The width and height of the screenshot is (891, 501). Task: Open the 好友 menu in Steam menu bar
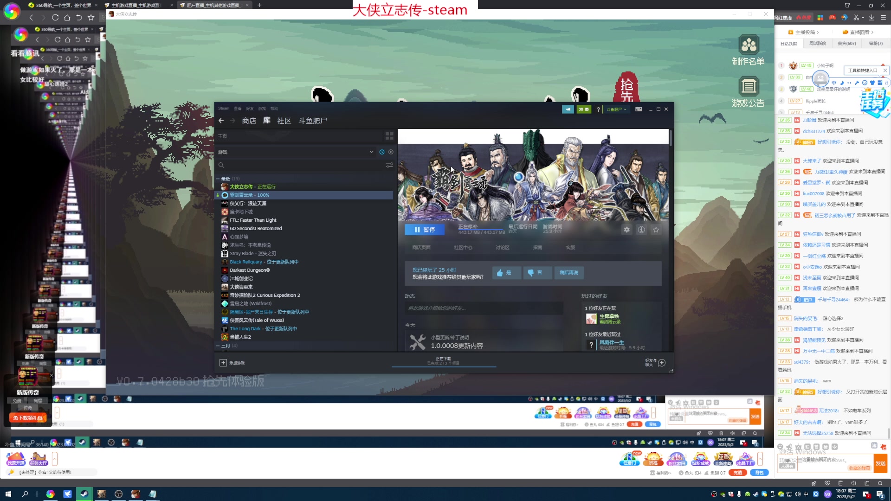click(x=250, y=109)
